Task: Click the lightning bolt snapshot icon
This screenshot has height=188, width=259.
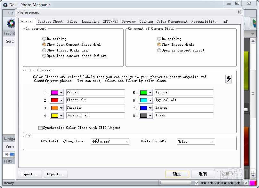Action: point(229,79)
